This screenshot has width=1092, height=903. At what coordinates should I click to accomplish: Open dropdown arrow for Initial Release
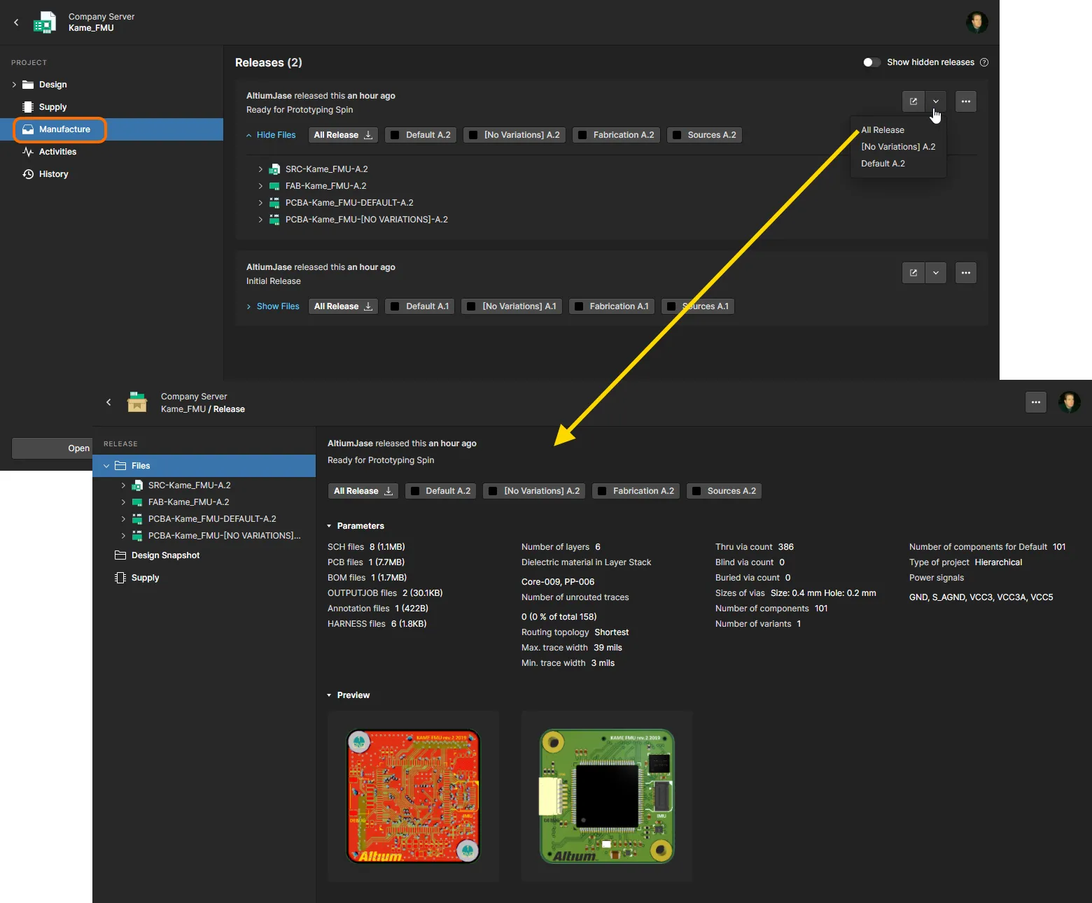(x=936, y=273)
